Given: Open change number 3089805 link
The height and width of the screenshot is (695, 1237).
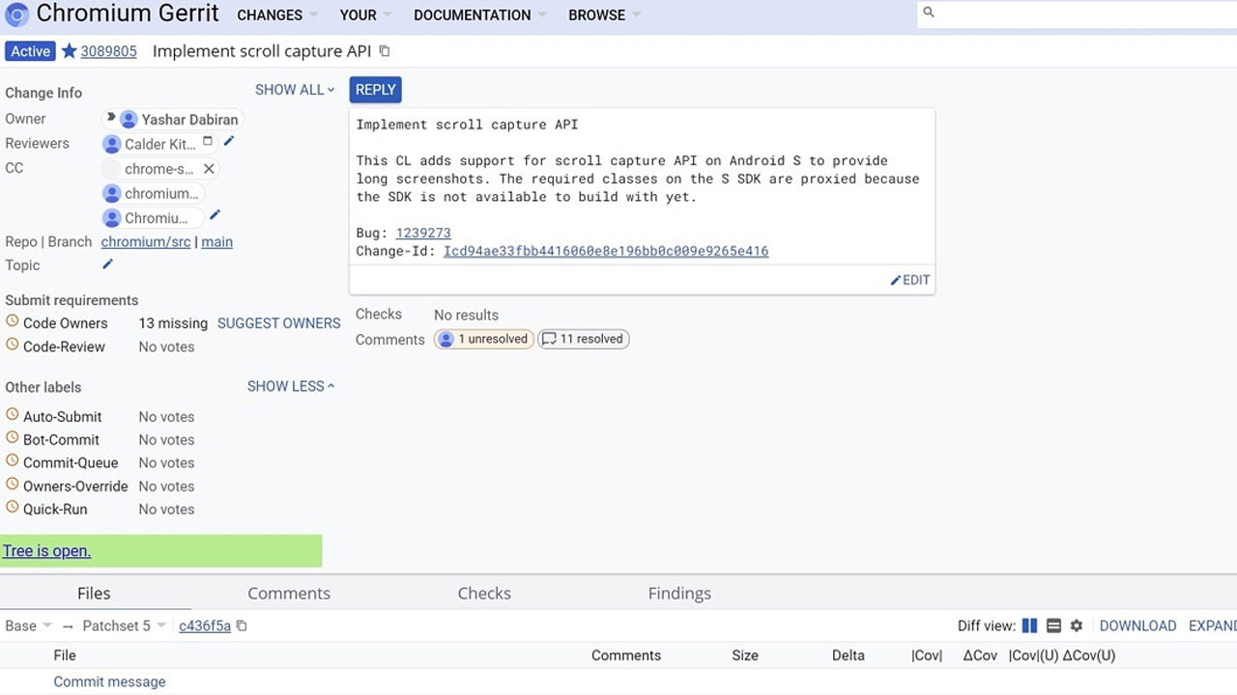Looking at the screenshot, I should [x=108, y=51].
